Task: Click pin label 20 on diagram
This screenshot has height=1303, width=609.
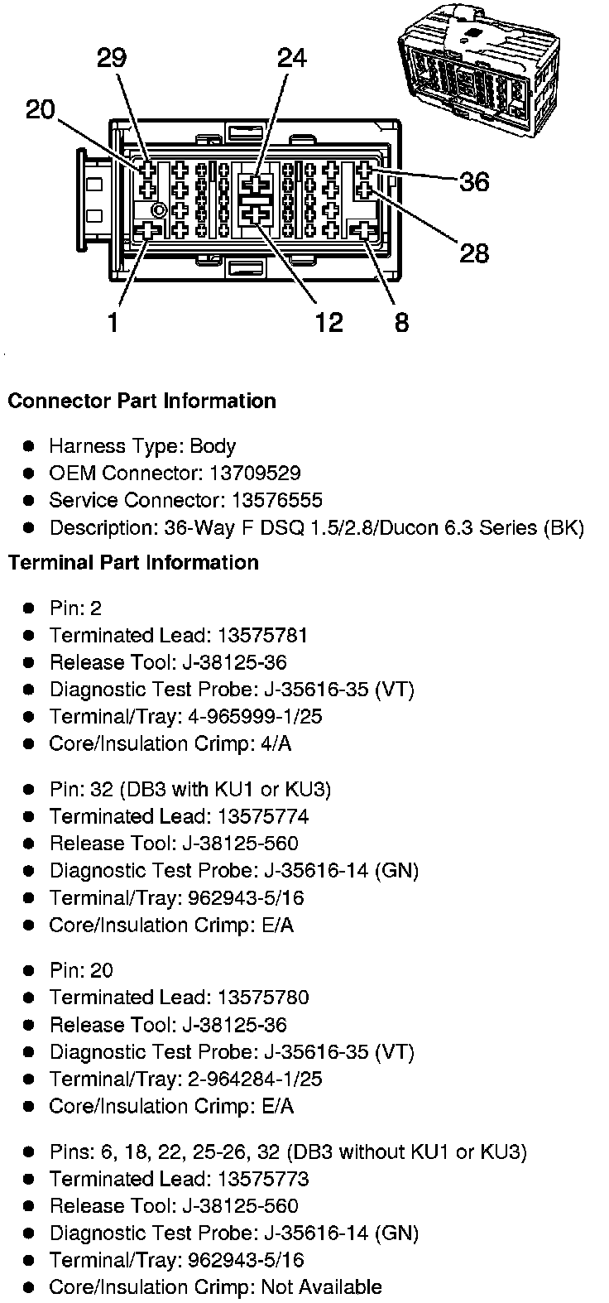Action: 41,109
